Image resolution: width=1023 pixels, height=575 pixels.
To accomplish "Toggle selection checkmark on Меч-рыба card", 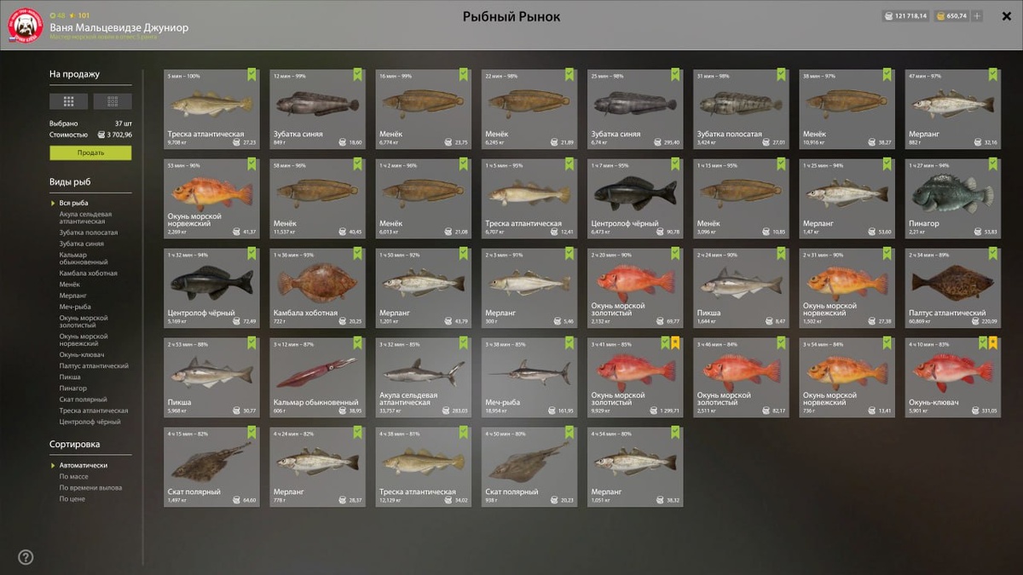I will pyautogui.click(x=569, y=342).
